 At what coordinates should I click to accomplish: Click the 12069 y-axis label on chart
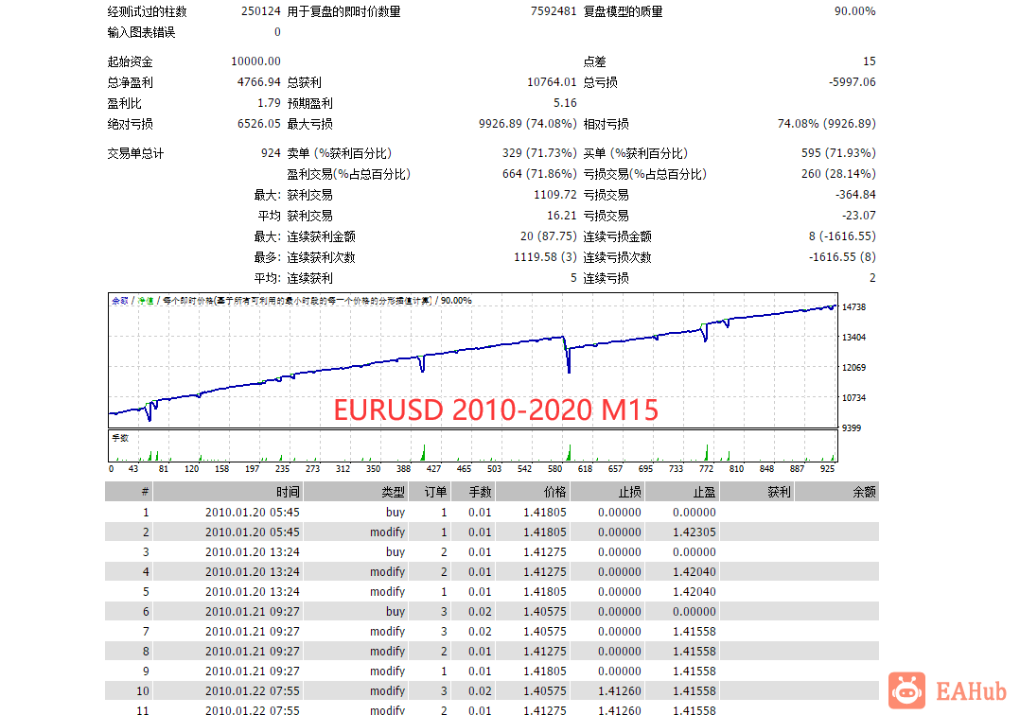[x=853, y=367]
